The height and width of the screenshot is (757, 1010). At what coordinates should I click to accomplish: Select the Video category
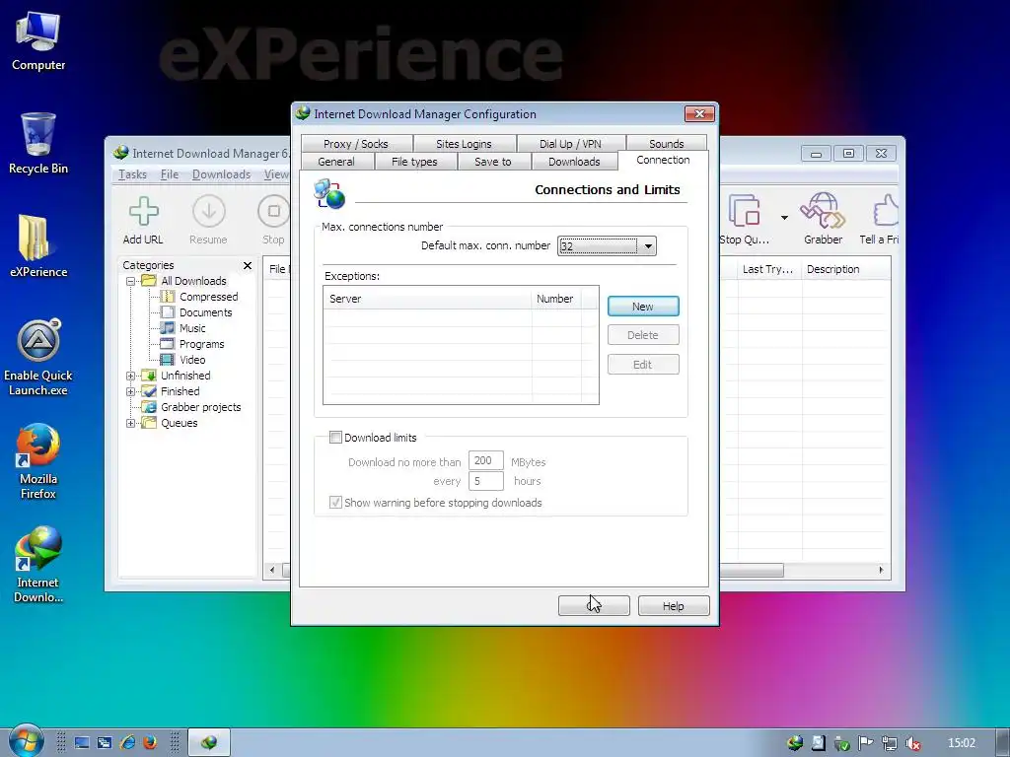coord(192,360)
